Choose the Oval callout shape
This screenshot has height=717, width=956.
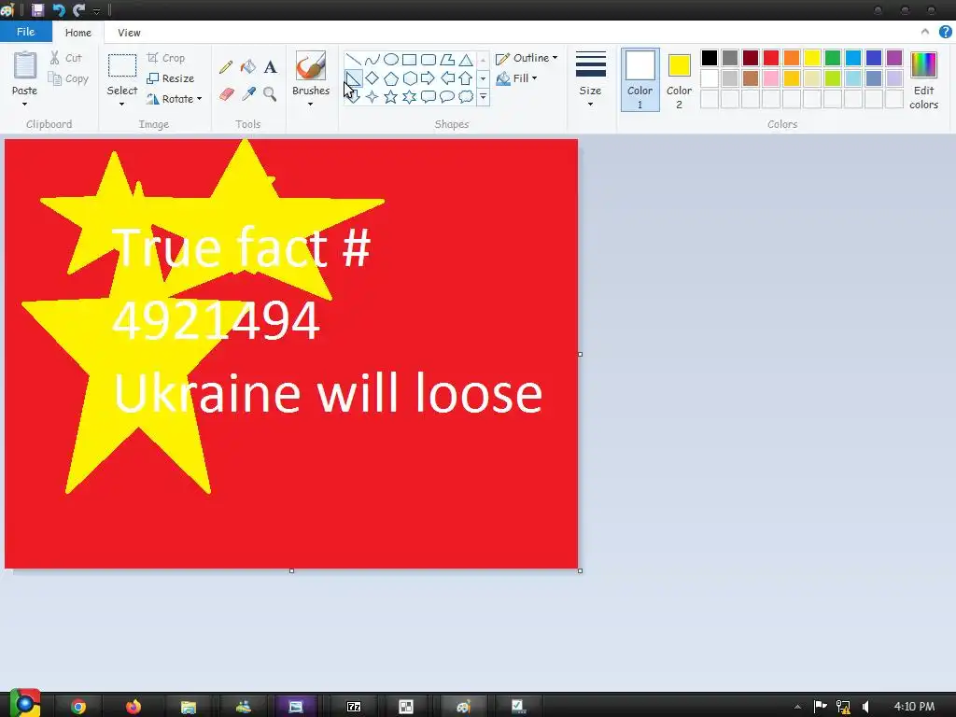pos(447,96)
